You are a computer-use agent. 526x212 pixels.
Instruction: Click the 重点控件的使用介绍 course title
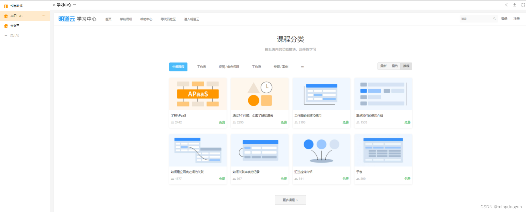point(370,116)
